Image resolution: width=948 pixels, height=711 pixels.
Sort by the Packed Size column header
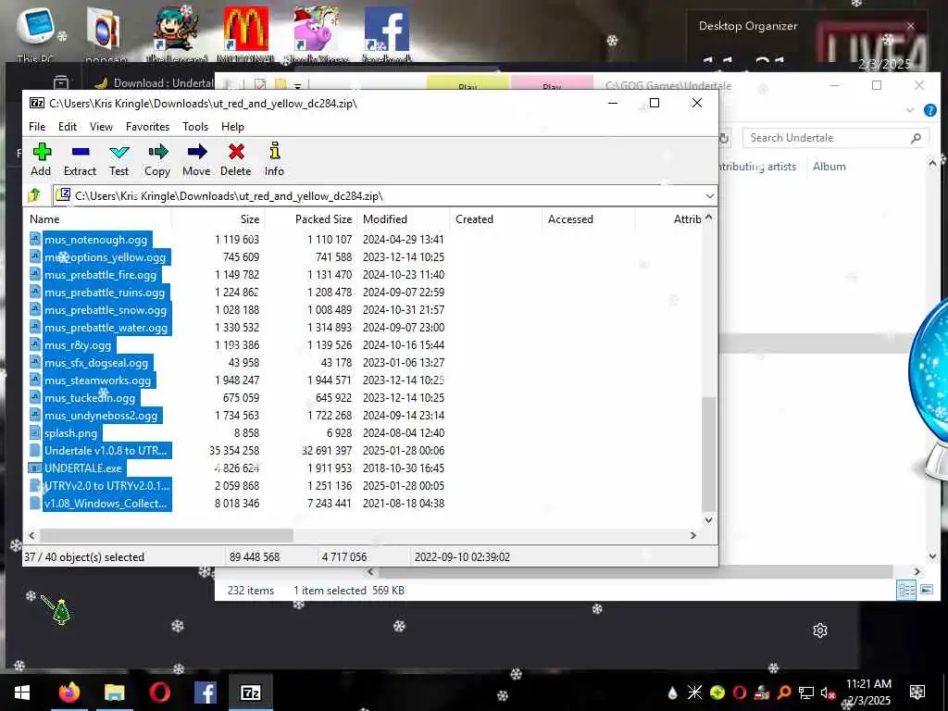pos(323,218)
